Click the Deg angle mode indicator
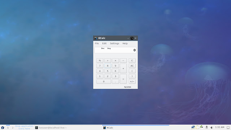231x130 pixels. point(109,48)
